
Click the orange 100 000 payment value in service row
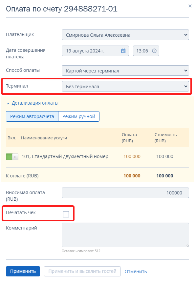pos(132,156)
